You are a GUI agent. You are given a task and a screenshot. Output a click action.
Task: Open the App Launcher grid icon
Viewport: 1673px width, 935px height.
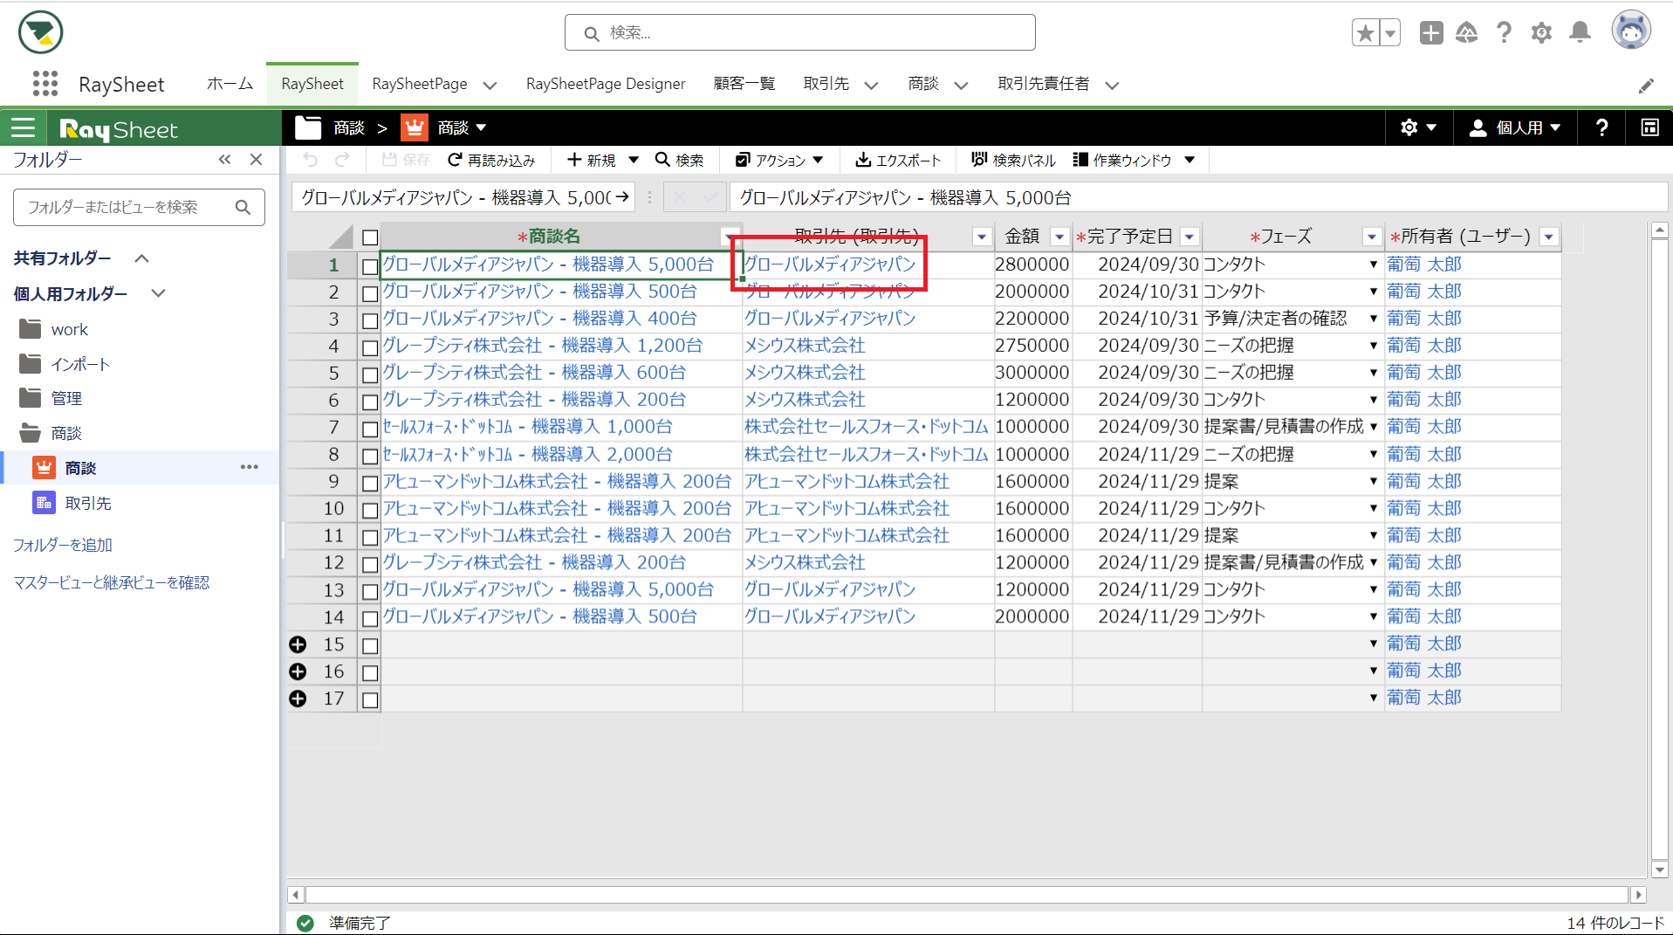[45, 84]
